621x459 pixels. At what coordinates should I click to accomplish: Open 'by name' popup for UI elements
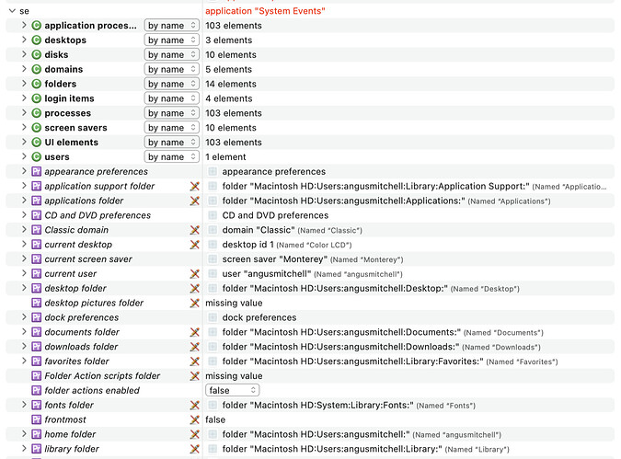[171, 143]
